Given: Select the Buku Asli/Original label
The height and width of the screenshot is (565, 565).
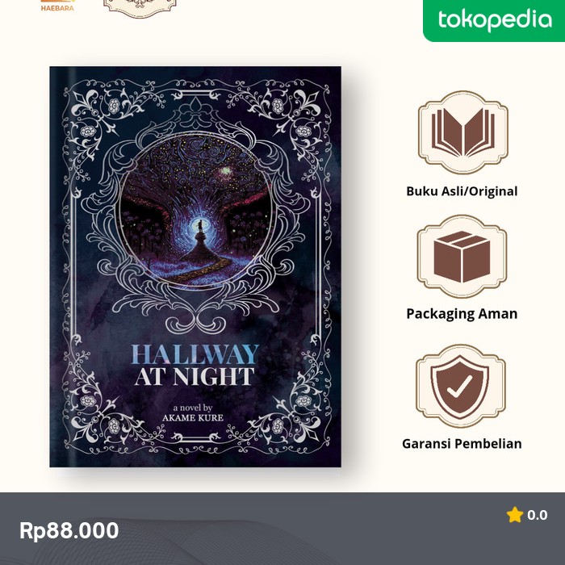Looking at the screenshot, I should coord(462,191).
